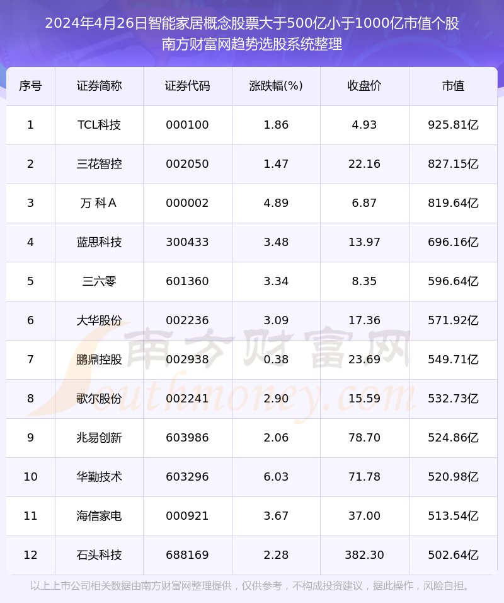Click the 涨跌幅(%) column header
Viewport: 504px width, 603px height.
tap(276, 86)
